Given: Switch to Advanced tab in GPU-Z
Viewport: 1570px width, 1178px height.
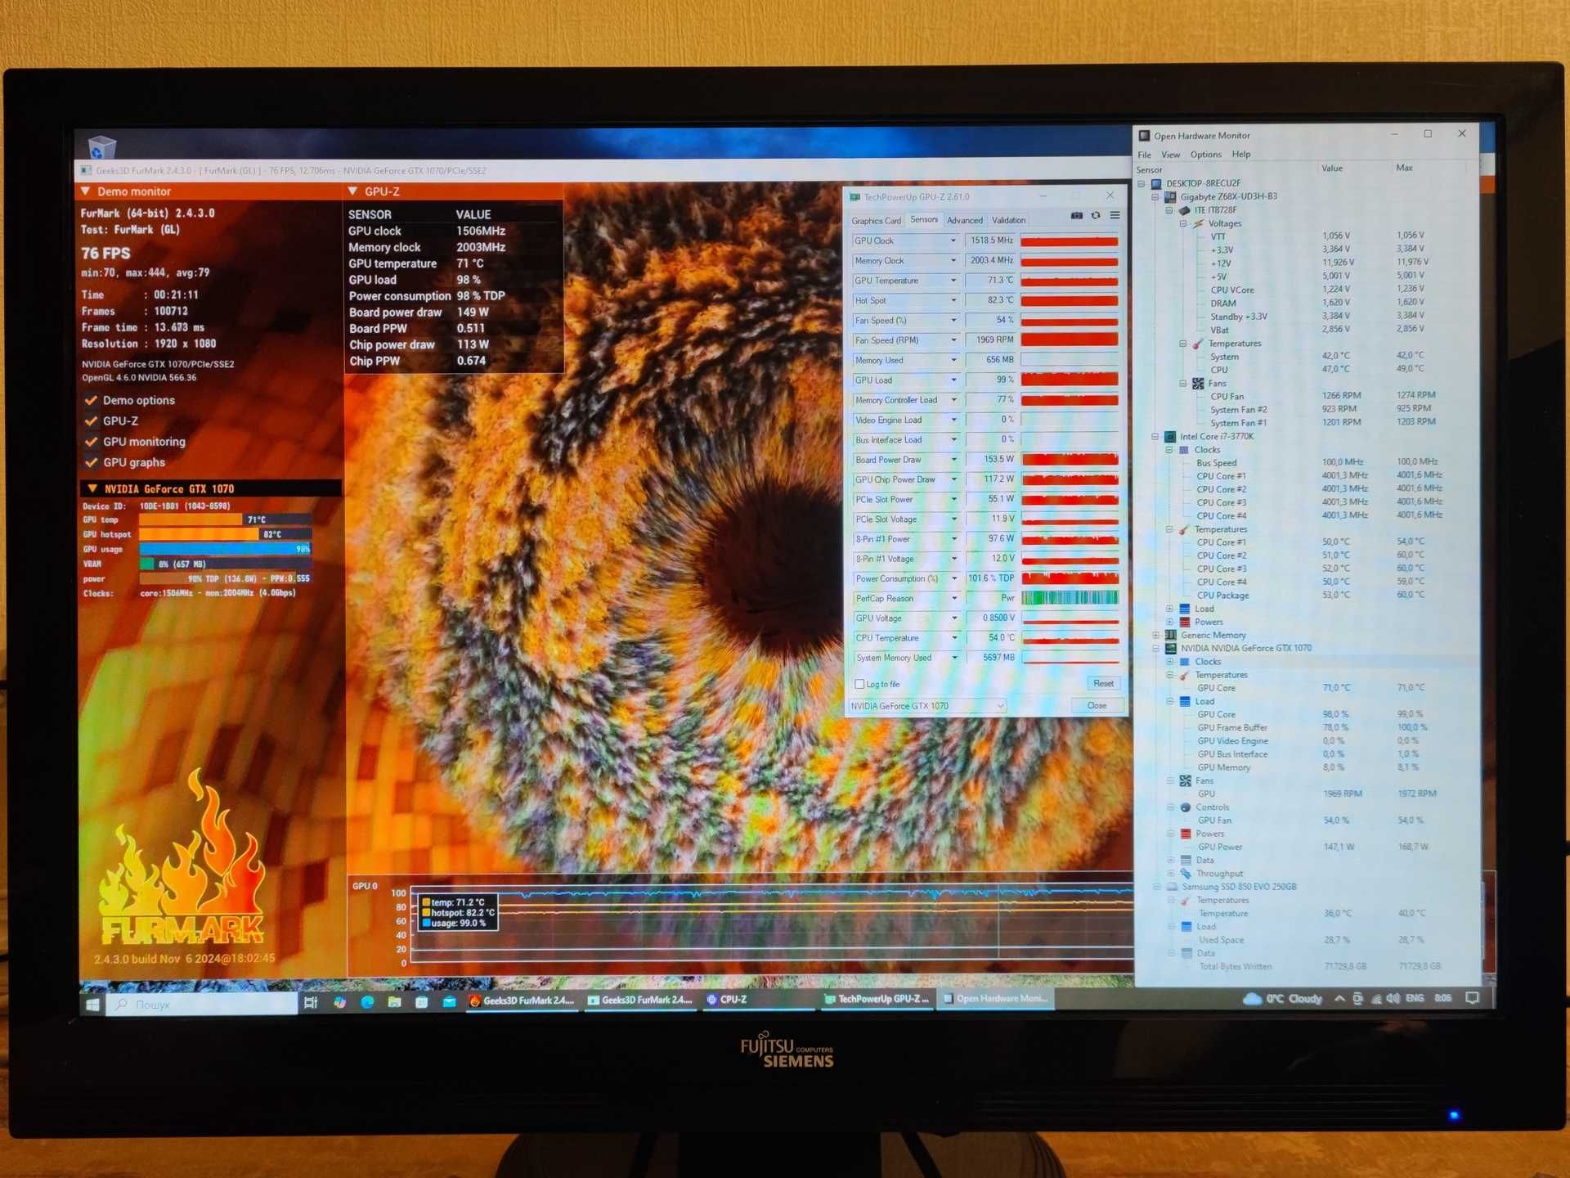Looking at the screenshot, I should [965, 221].
